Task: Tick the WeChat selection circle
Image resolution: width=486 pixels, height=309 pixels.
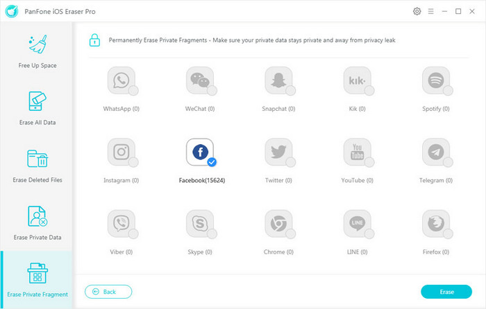Action: [x=212, y=91]
